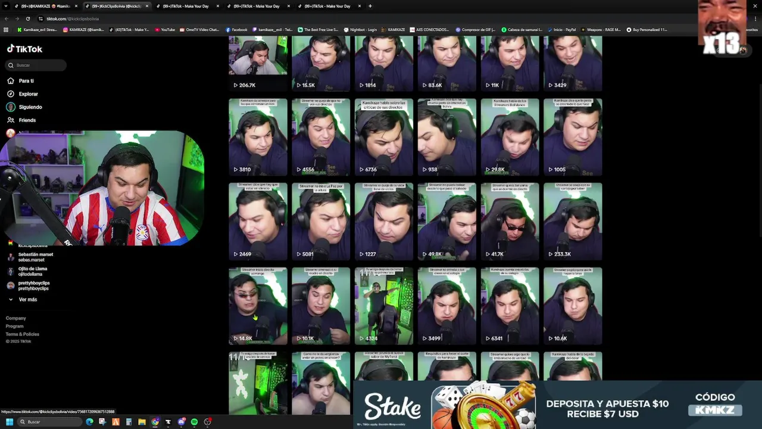Open the video with 29.8K views
Viewport: 762px width, 429px height.
click(x=510, y=137)
